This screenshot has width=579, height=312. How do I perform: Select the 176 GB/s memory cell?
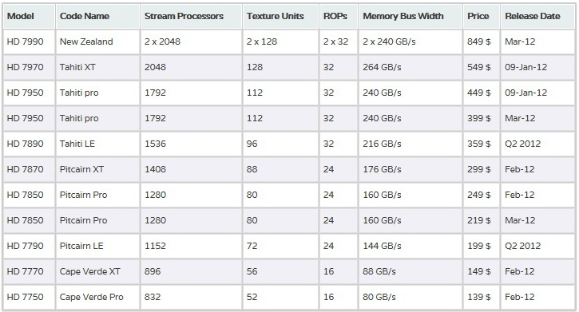410,169
